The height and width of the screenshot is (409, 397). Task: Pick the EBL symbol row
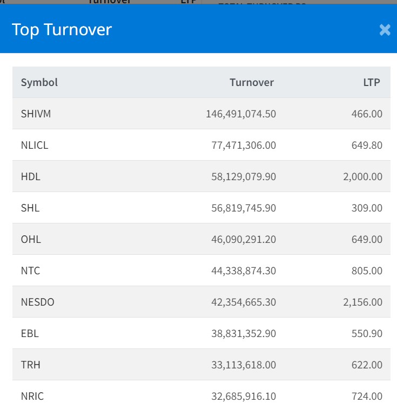(30, 333)
